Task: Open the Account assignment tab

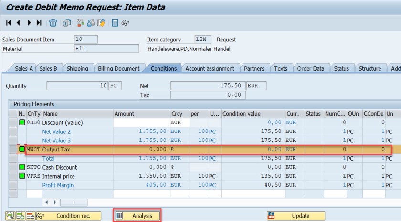Action: (x=210, y=69)
